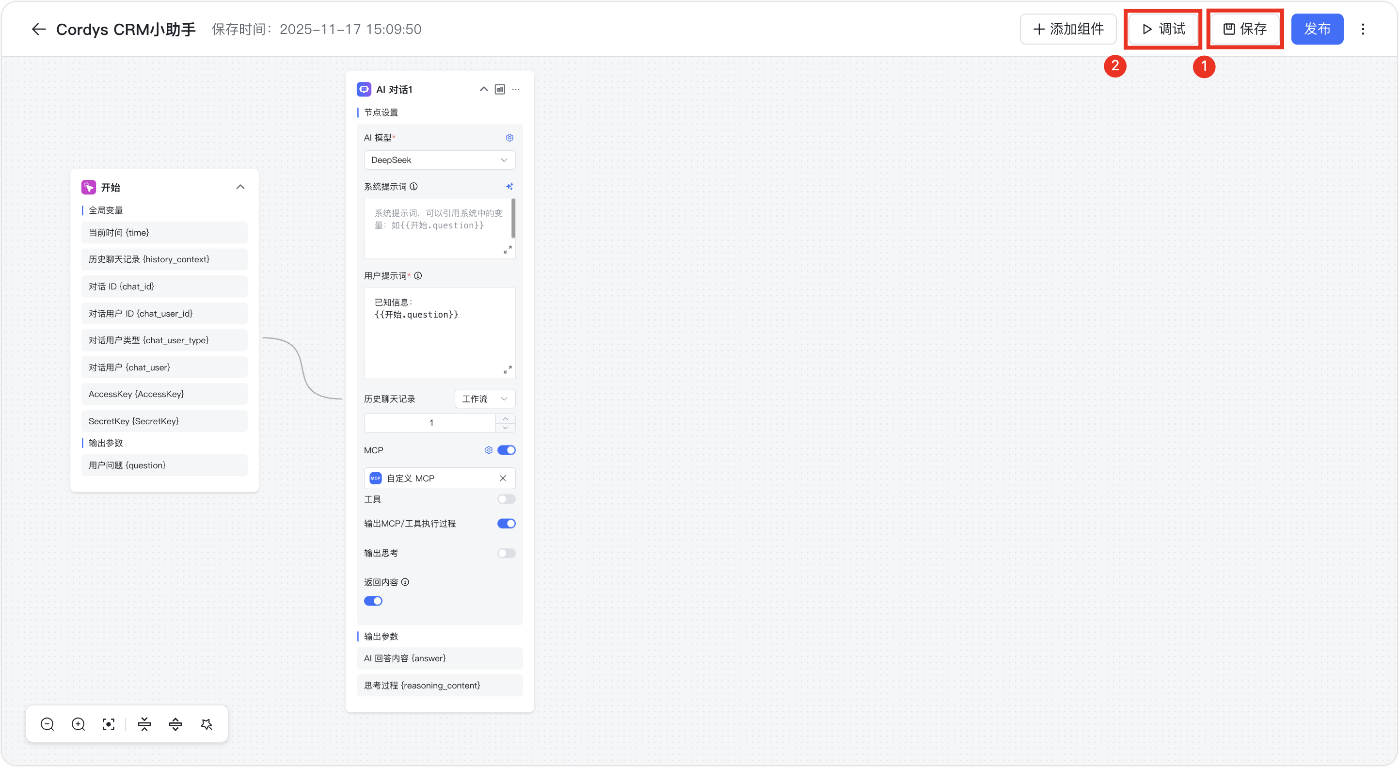Turn on the 输出思考 switch
Viewport: 1399px width, 767px height.
click(x=506, y=553)
